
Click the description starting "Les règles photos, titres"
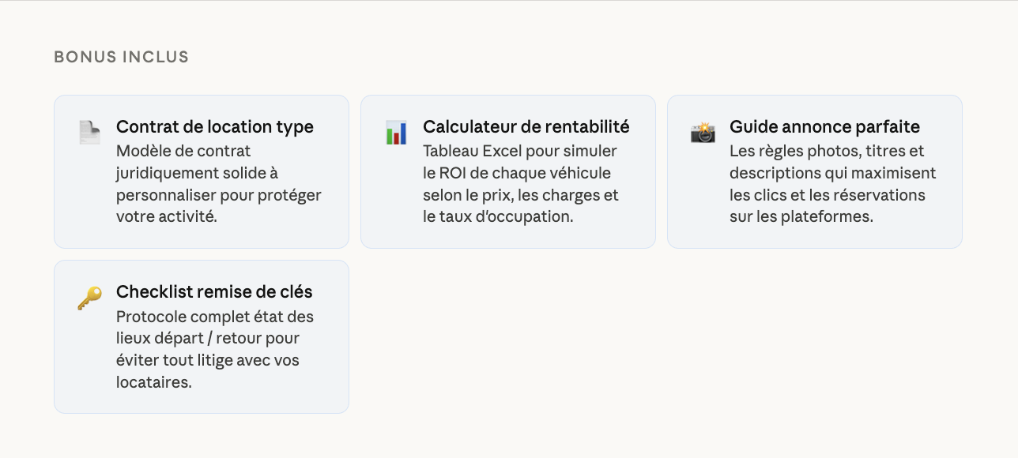832,184
